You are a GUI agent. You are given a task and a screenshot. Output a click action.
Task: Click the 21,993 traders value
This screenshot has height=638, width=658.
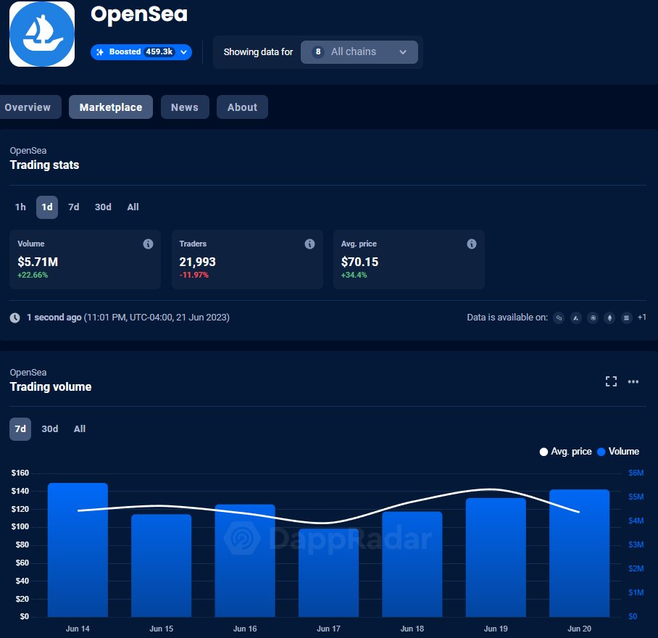pyautogui.click(x=197, y=262)
